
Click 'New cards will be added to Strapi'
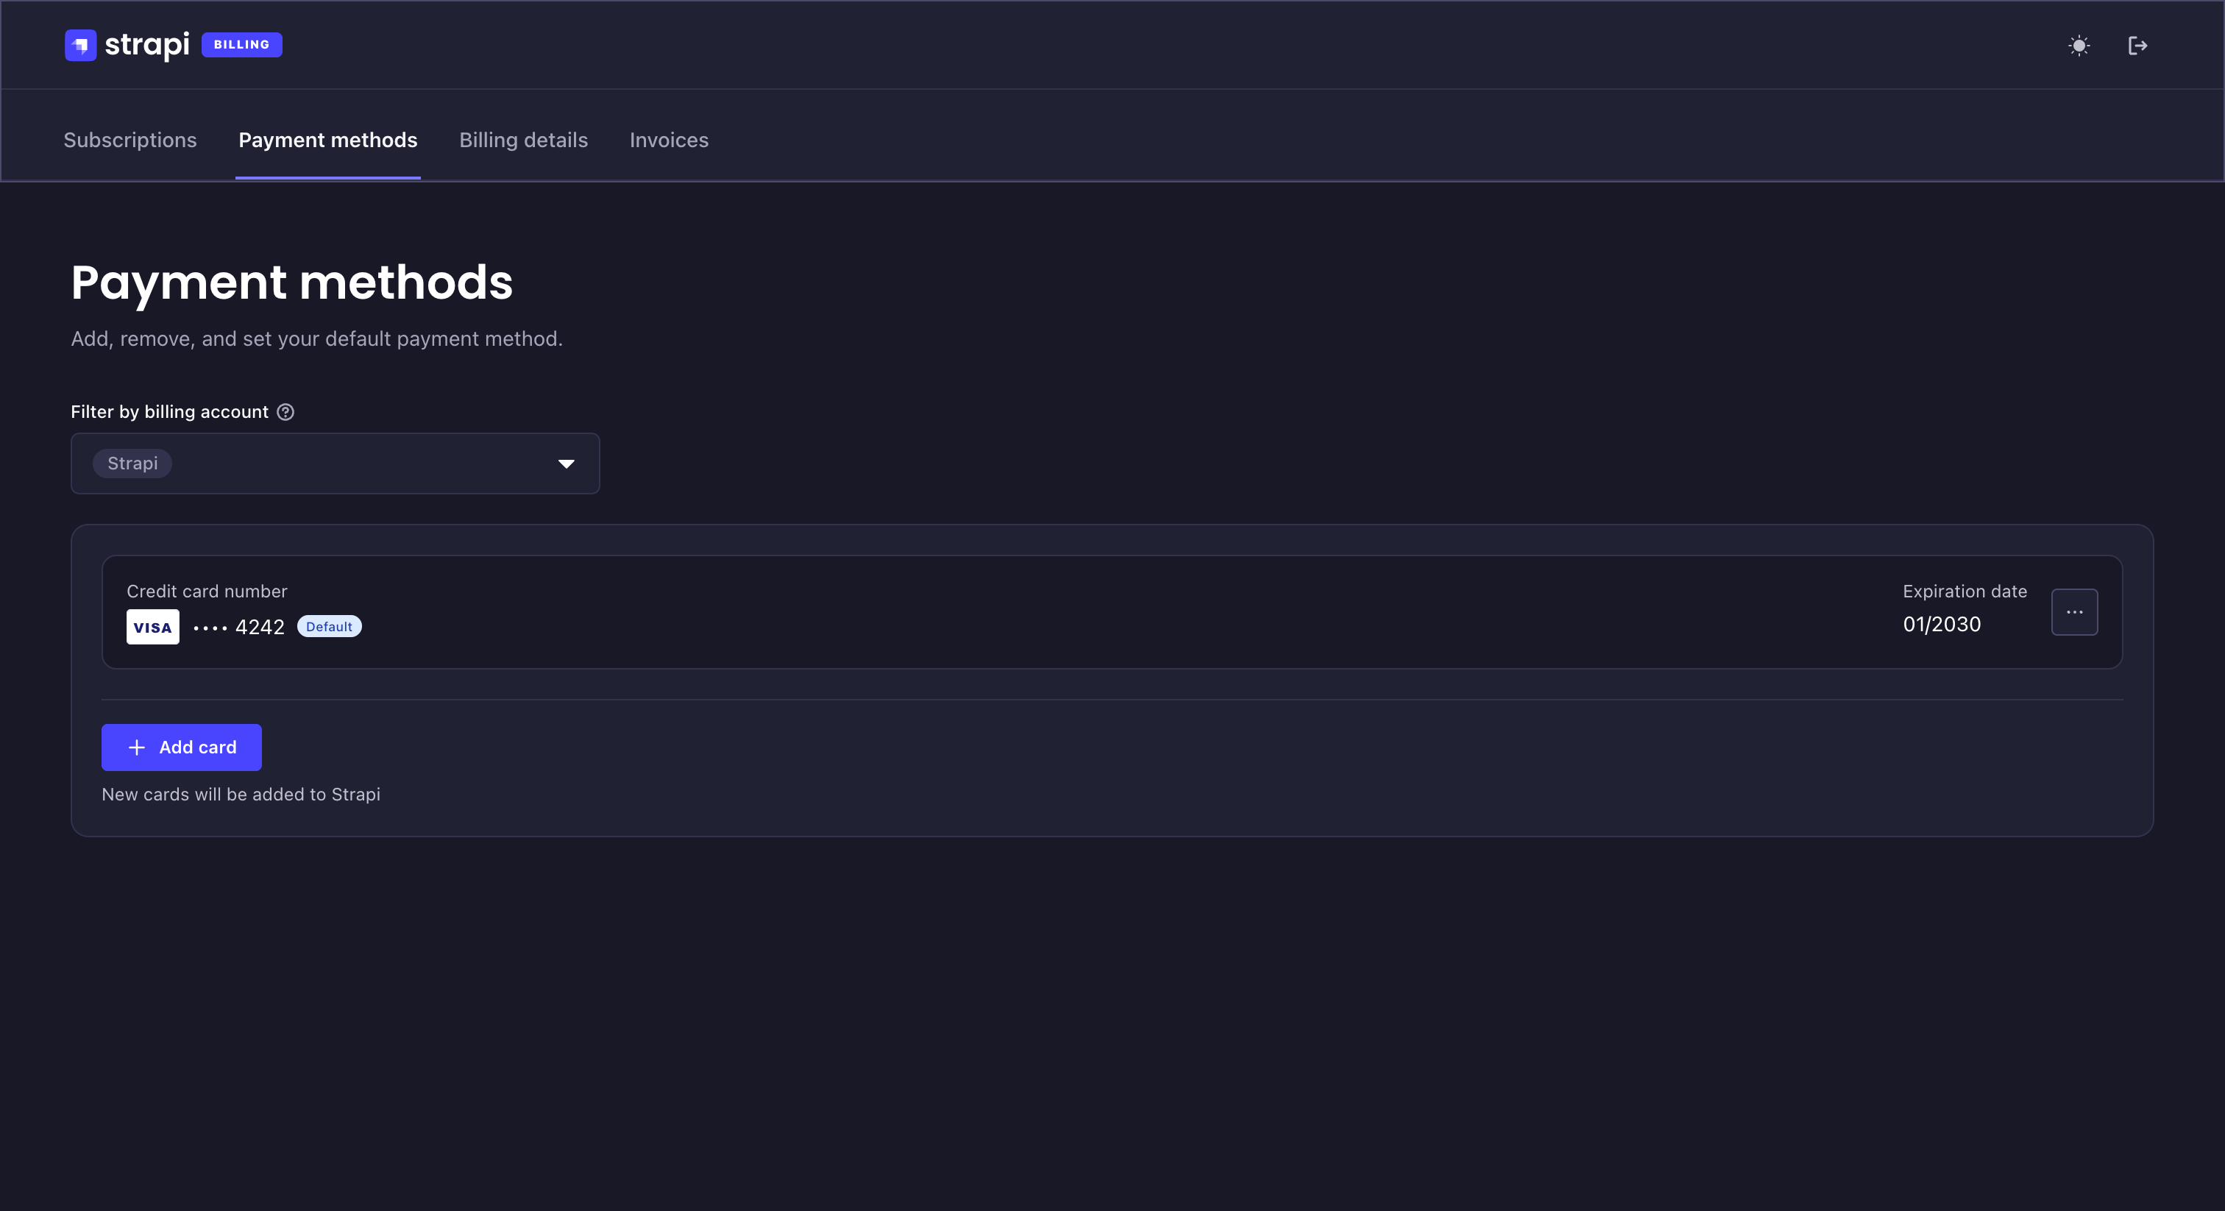[x=241, y=794]
